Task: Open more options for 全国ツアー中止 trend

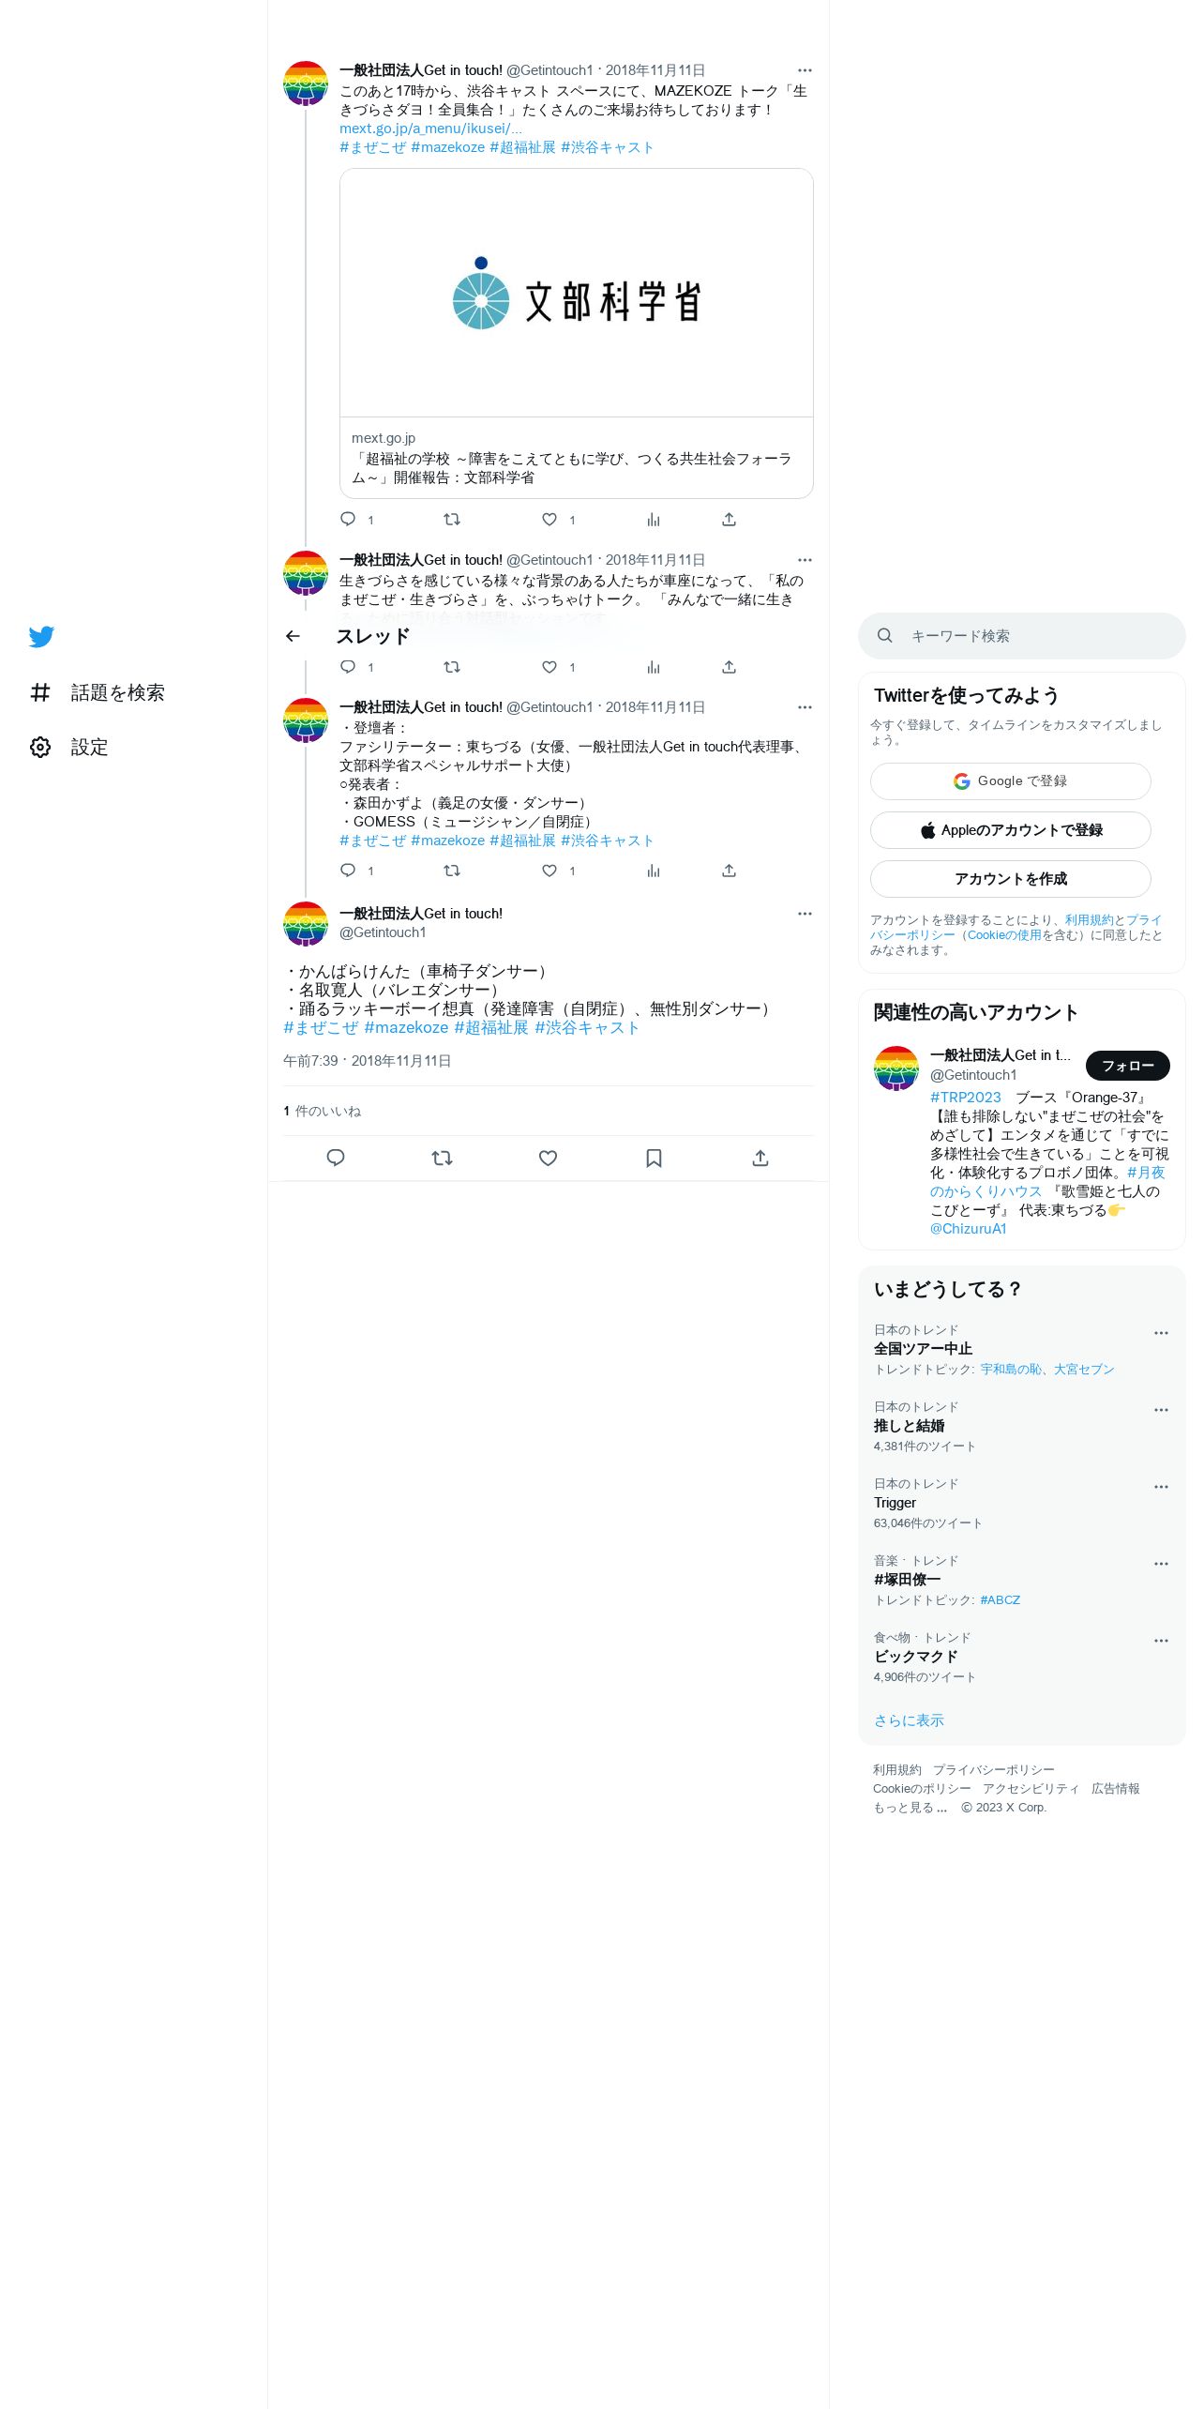Action: coord(1161,1333)
